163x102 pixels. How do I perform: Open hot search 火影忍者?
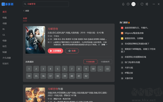point(129,78)
